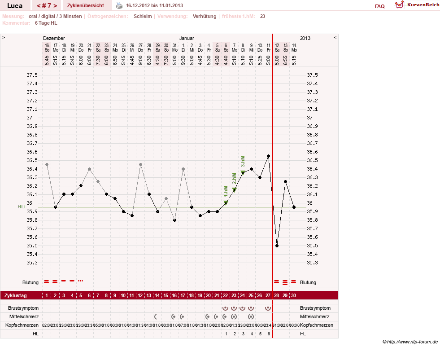Select cycle day 27 in the Zyklustag row
The width and height of the screenshot is (440, 347).
268,295
